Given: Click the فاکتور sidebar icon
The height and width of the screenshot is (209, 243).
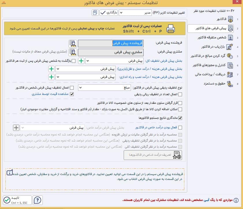Looking at the screenshot, I should coord(230,19).
